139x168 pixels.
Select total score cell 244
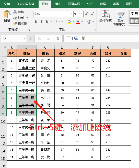click(108, 90)
